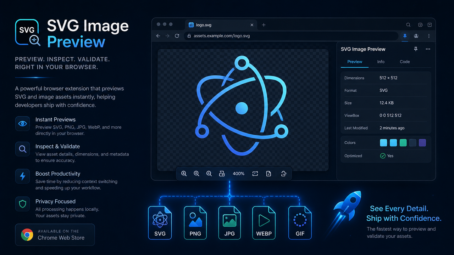Open a new tab with the plus icon
Viewport: 454px width, 255px height.
pos(264,25)
